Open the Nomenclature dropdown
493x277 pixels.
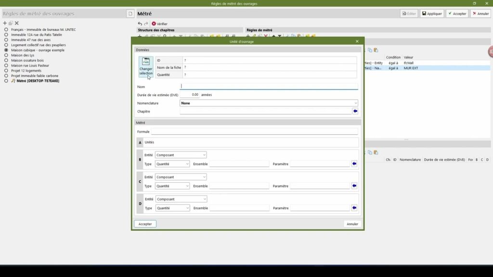click(269, 103)
